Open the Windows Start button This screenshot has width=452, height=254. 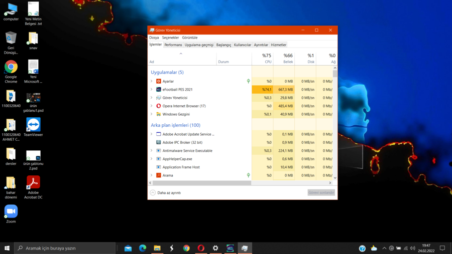point(7,248)
